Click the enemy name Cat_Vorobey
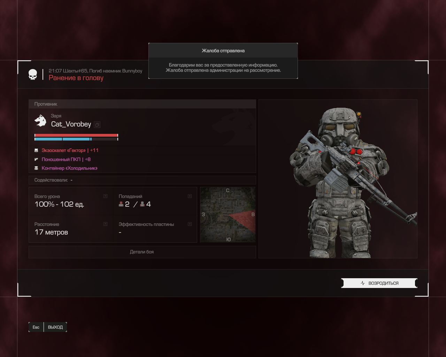446x357 pixels. [71, 124]
